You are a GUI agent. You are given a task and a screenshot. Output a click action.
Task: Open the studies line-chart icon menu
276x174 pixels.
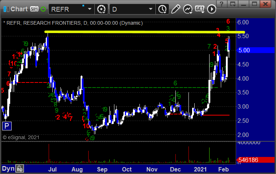(x=188, y=9)
